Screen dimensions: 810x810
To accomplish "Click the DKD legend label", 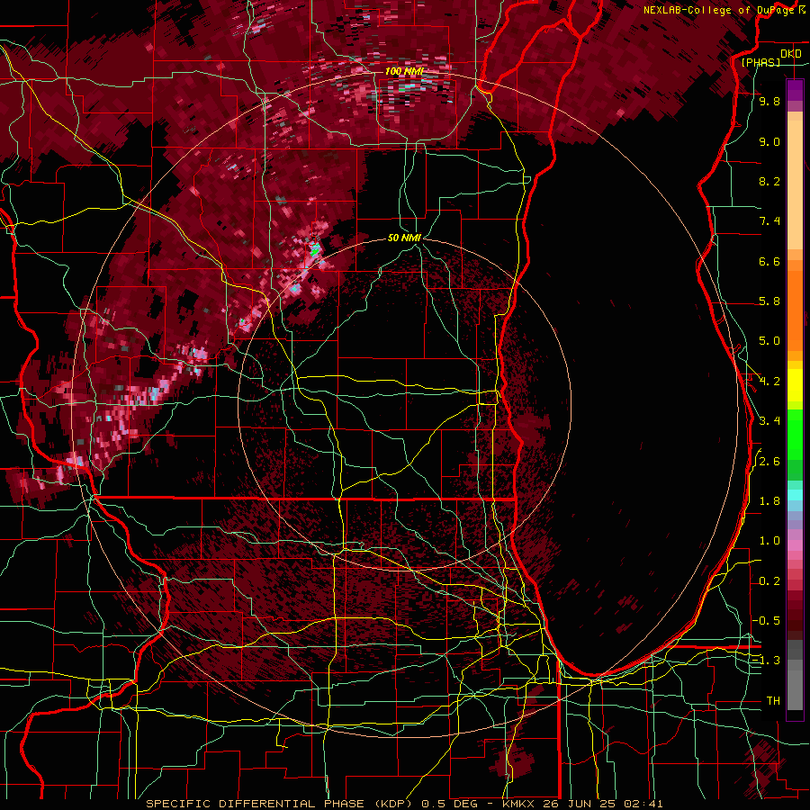I will (791, 54).
